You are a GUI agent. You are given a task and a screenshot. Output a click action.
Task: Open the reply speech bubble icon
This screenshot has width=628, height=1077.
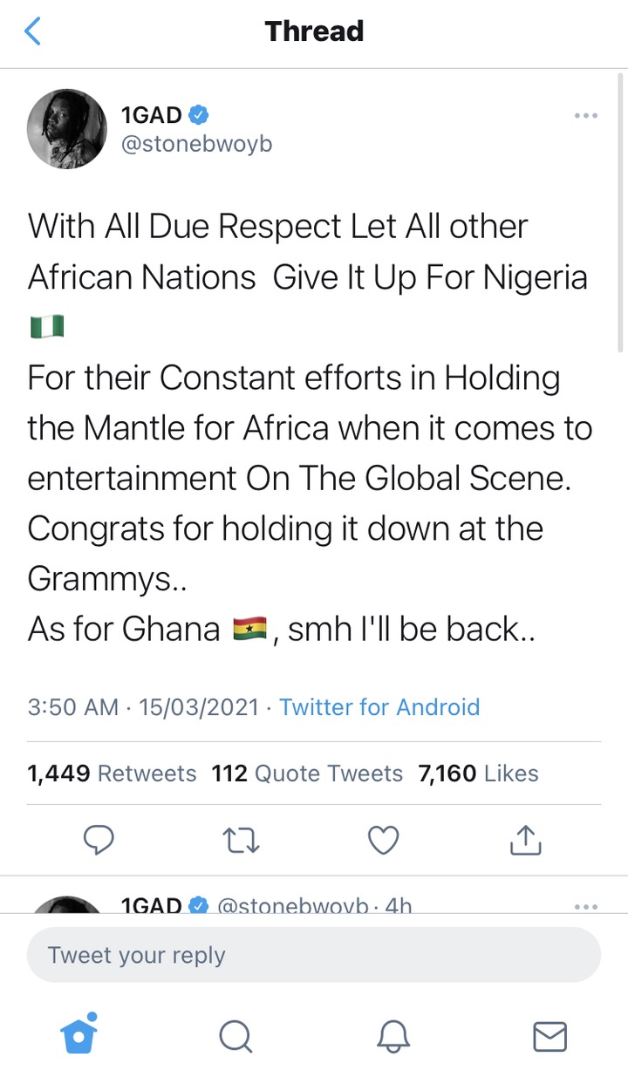(x=99, y=840)
